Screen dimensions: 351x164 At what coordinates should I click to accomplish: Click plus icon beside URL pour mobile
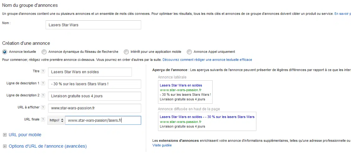coord(4,135)
